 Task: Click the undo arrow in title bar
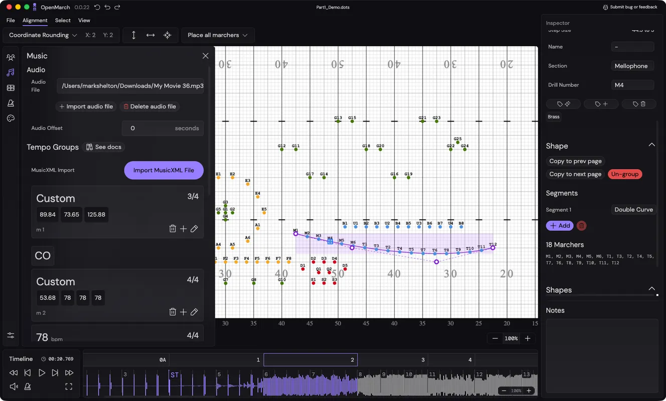pos(107,8)
